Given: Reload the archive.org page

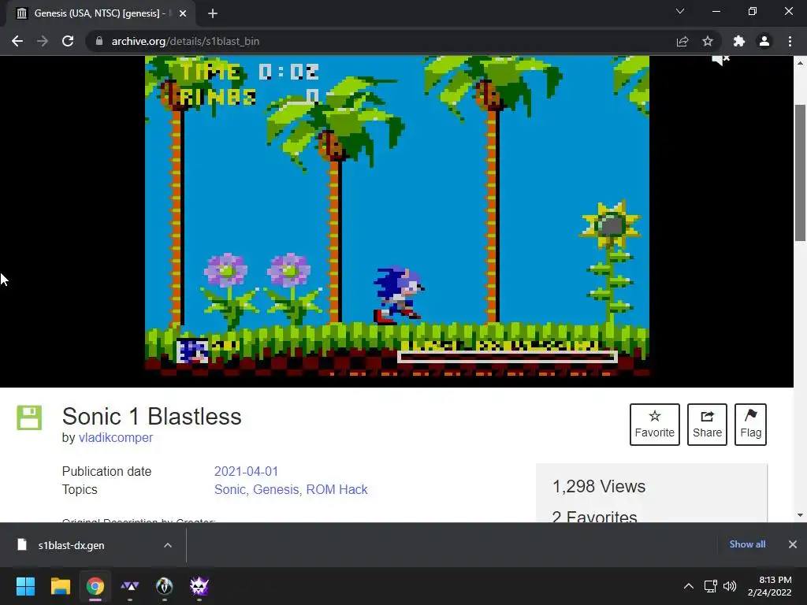Looking at the screenshot, I should point(68,41).
